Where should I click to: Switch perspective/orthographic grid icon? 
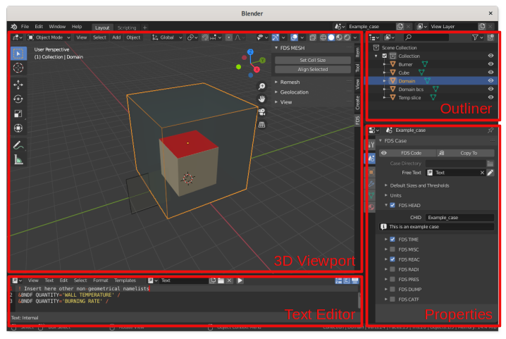261,125
